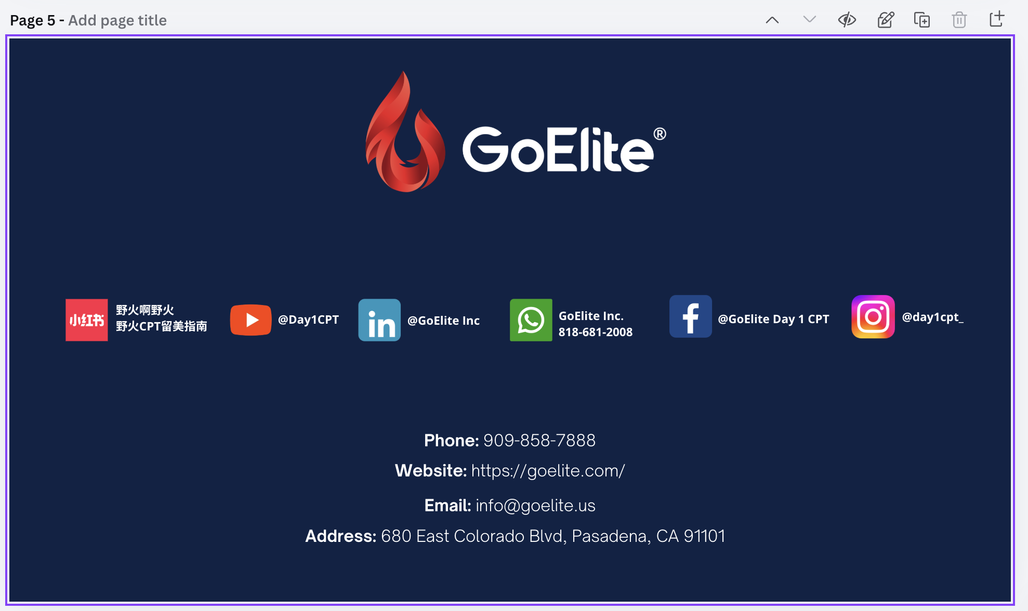Edit the 'Add page title' field
The image size is (1028, 611).
tap(117, 20)
